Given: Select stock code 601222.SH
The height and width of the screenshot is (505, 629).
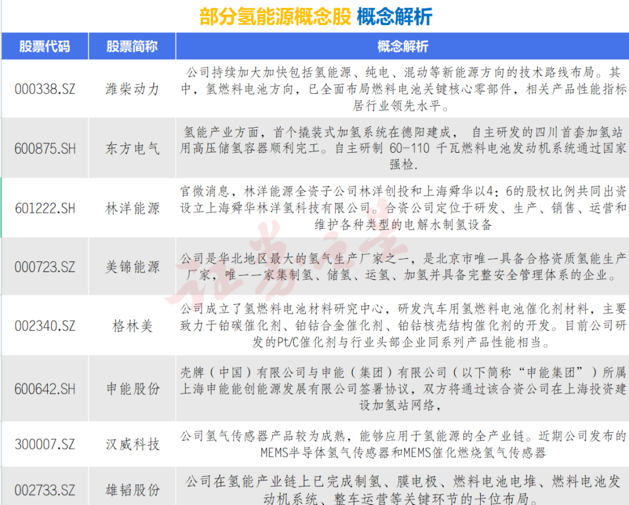Looking at the screenshot, I should (45, 208).
